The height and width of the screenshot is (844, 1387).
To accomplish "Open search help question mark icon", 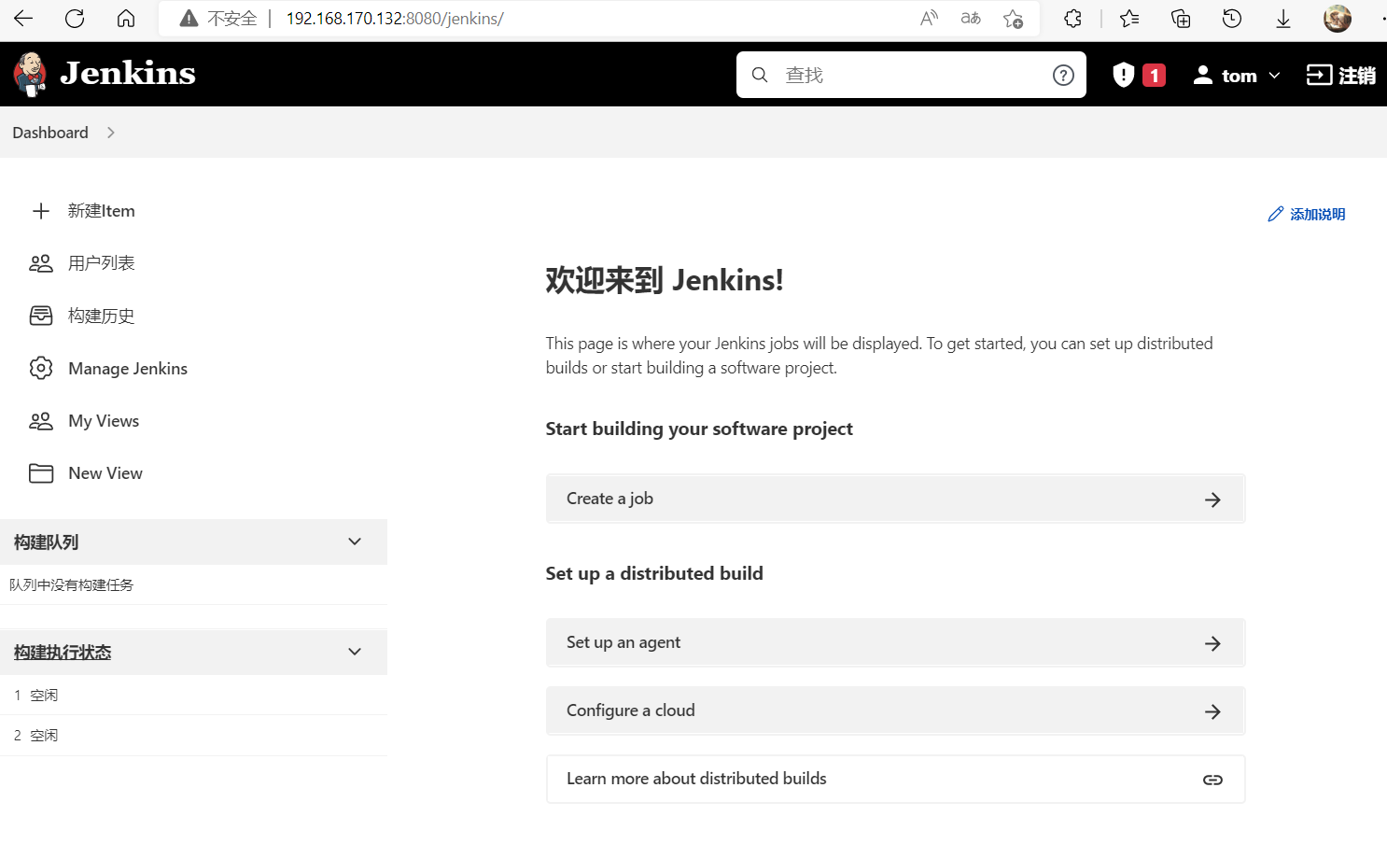I will click(1063, 75).
